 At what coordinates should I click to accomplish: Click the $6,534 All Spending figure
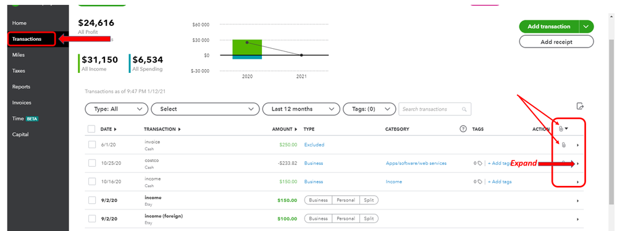point(148,60)
